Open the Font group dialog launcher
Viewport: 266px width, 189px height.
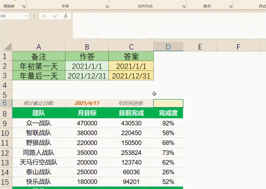(107, 7)
